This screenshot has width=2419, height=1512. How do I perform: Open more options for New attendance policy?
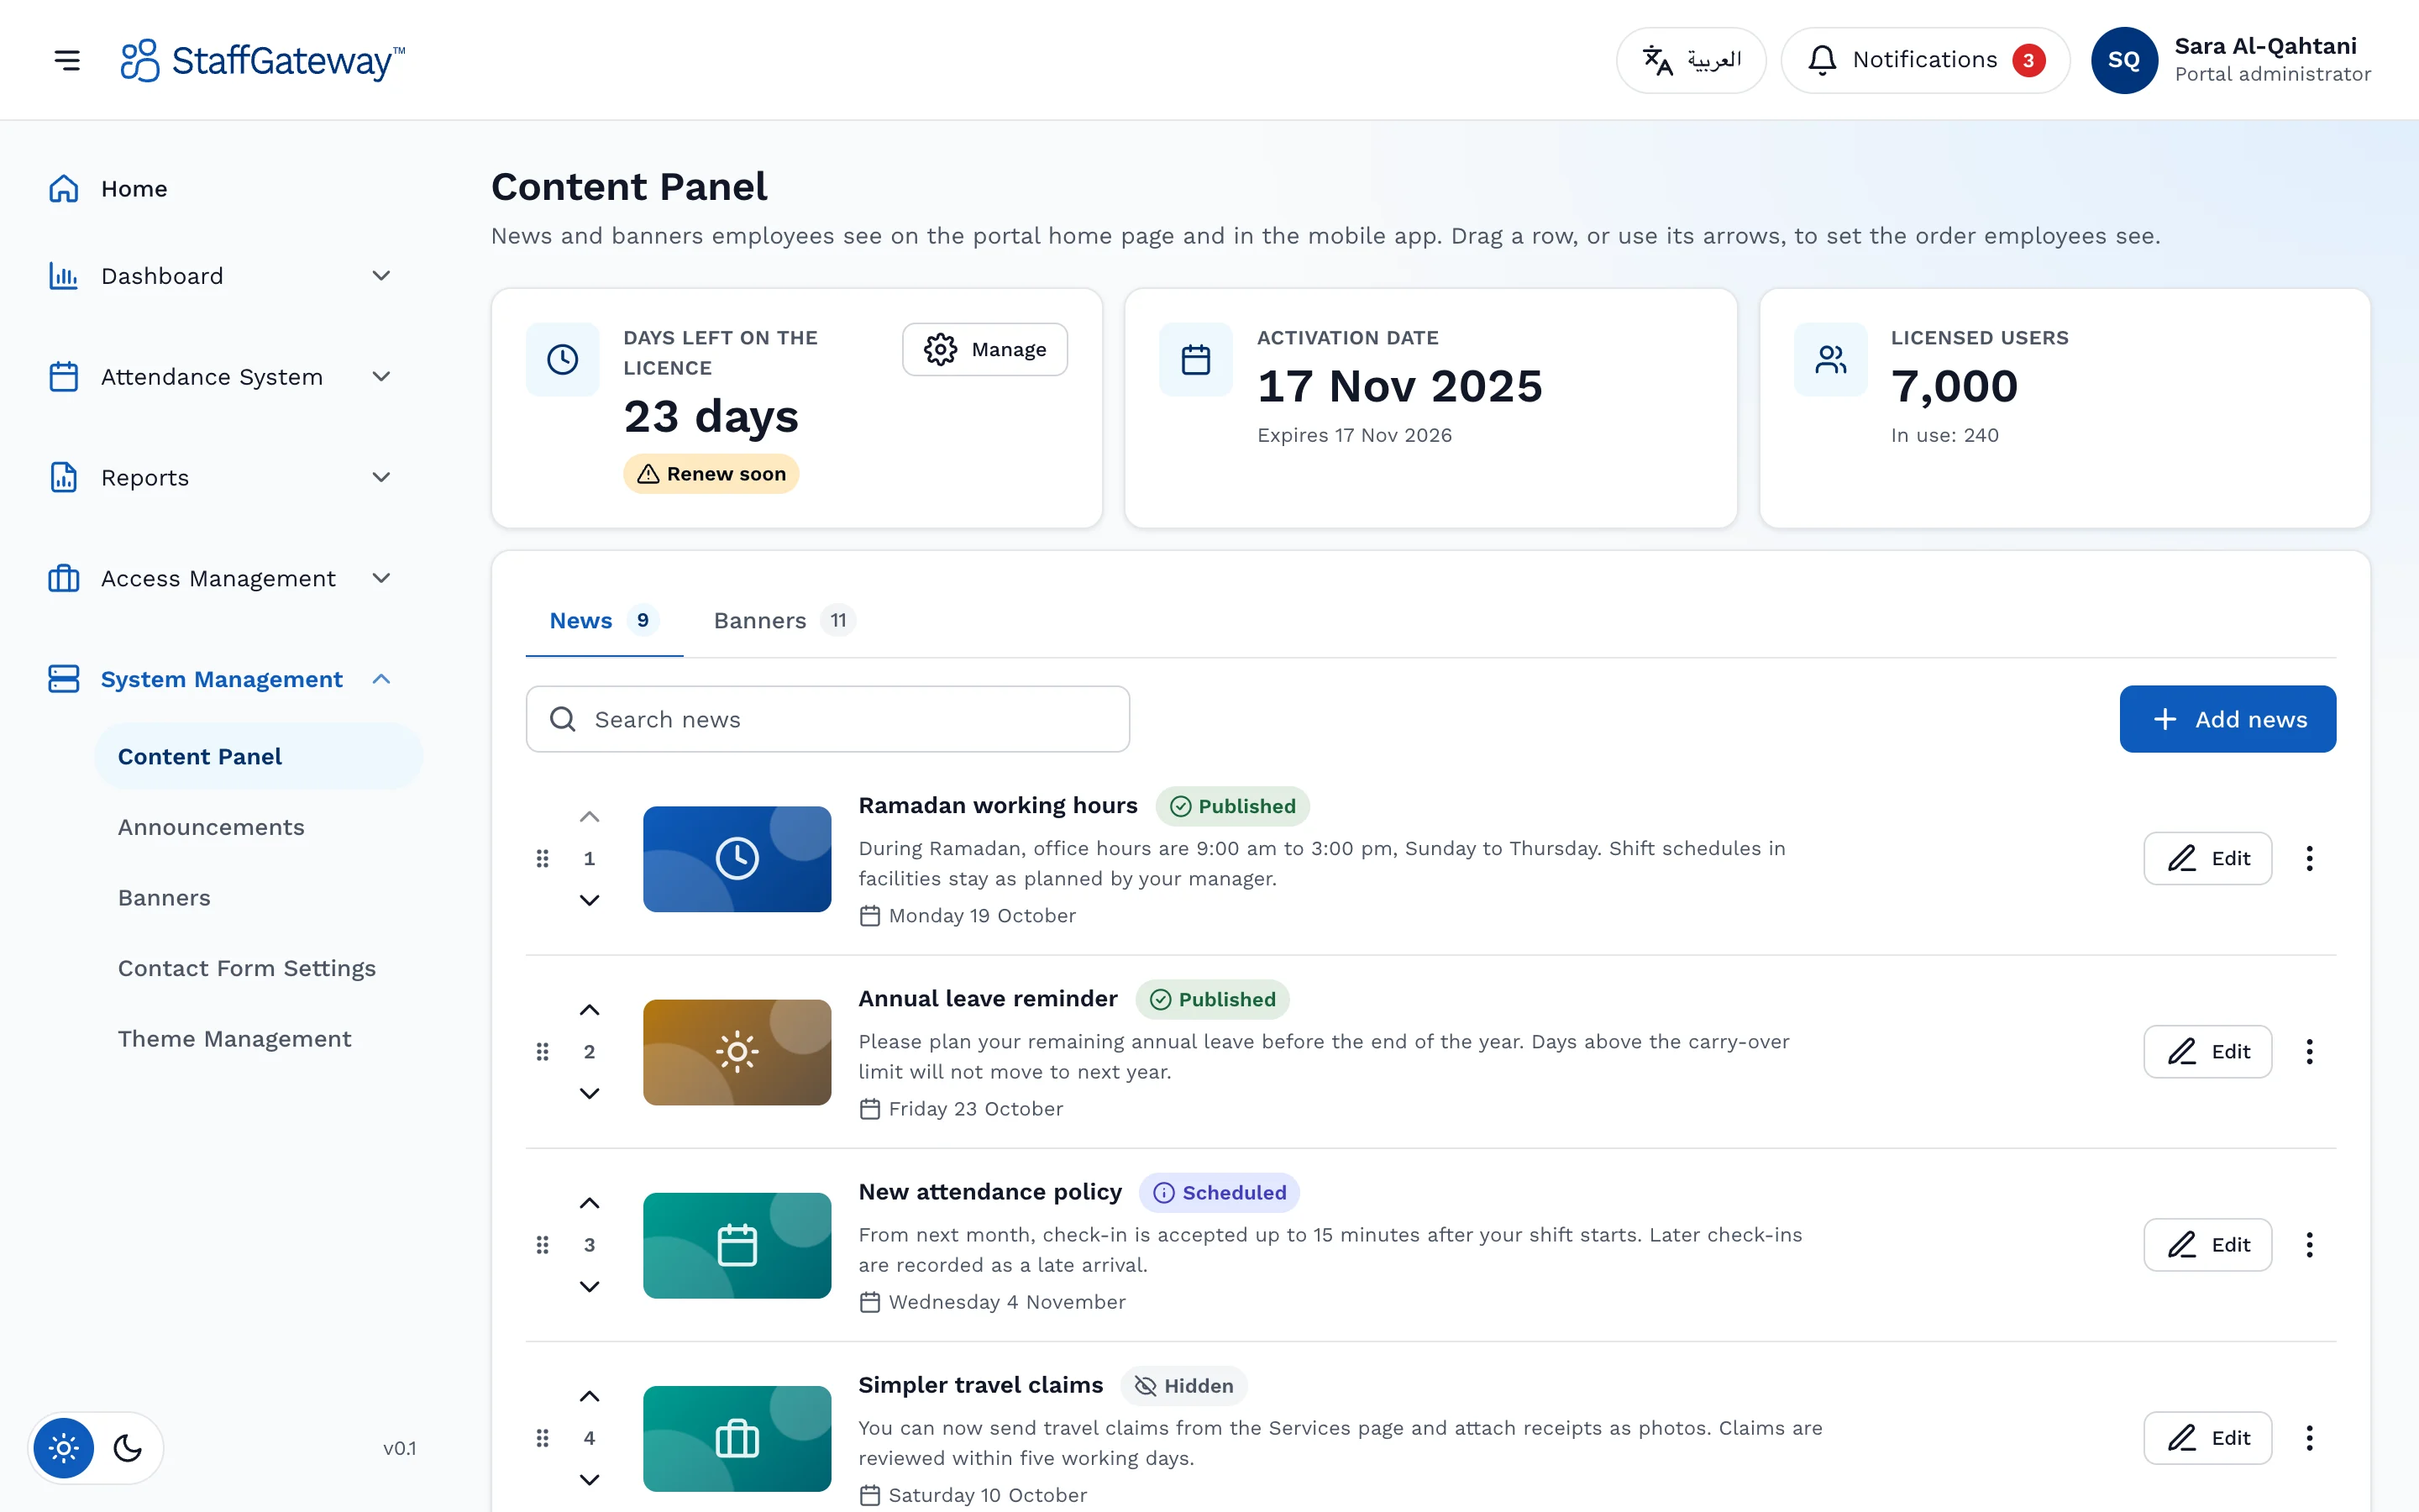click(2309, 1244)
